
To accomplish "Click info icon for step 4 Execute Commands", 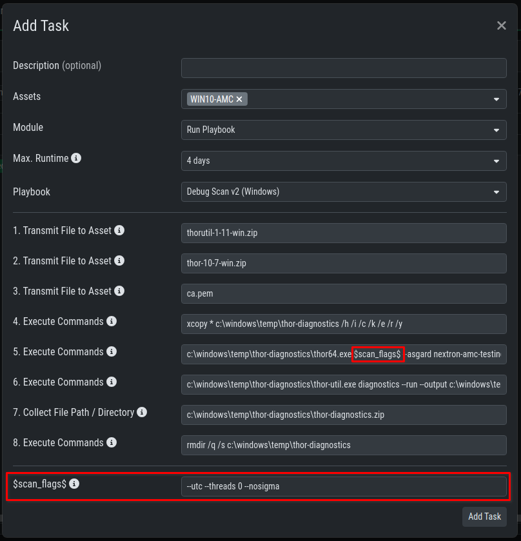I will coord(112,321).
